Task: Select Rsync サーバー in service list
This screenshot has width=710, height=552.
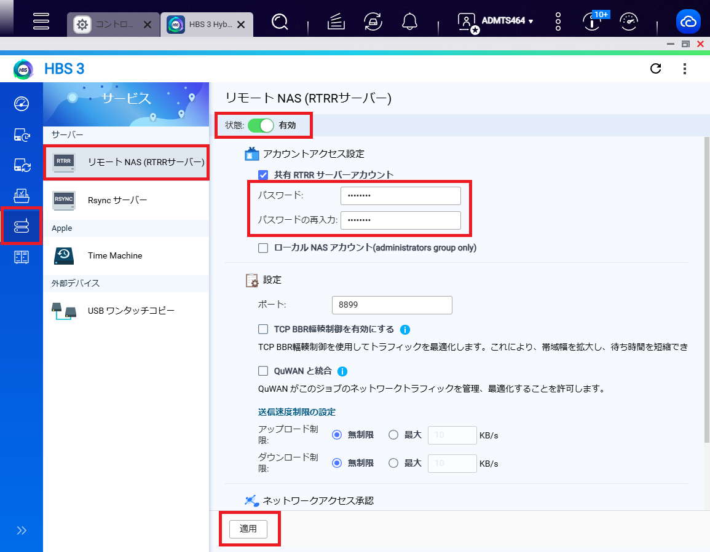Action: pos(127,200)
